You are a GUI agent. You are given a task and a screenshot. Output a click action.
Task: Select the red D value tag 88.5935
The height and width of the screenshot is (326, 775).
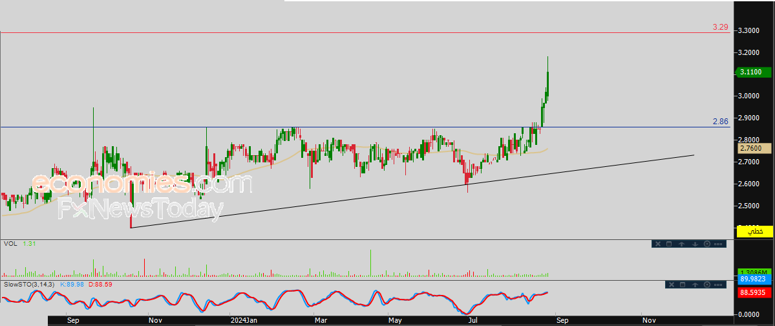click(754, 293)
